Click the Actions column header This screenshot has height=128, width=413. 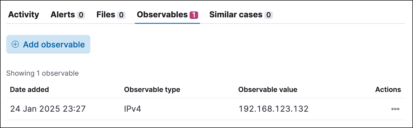tap(388, 90)
